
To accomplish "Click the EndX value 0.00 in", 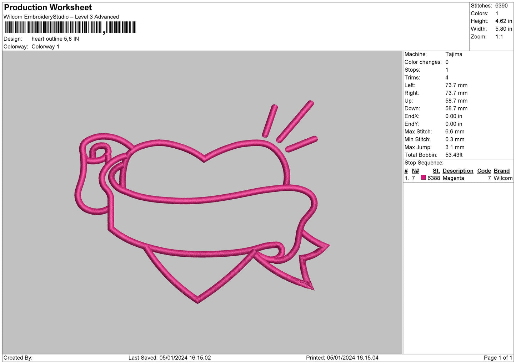I will 454,116.
